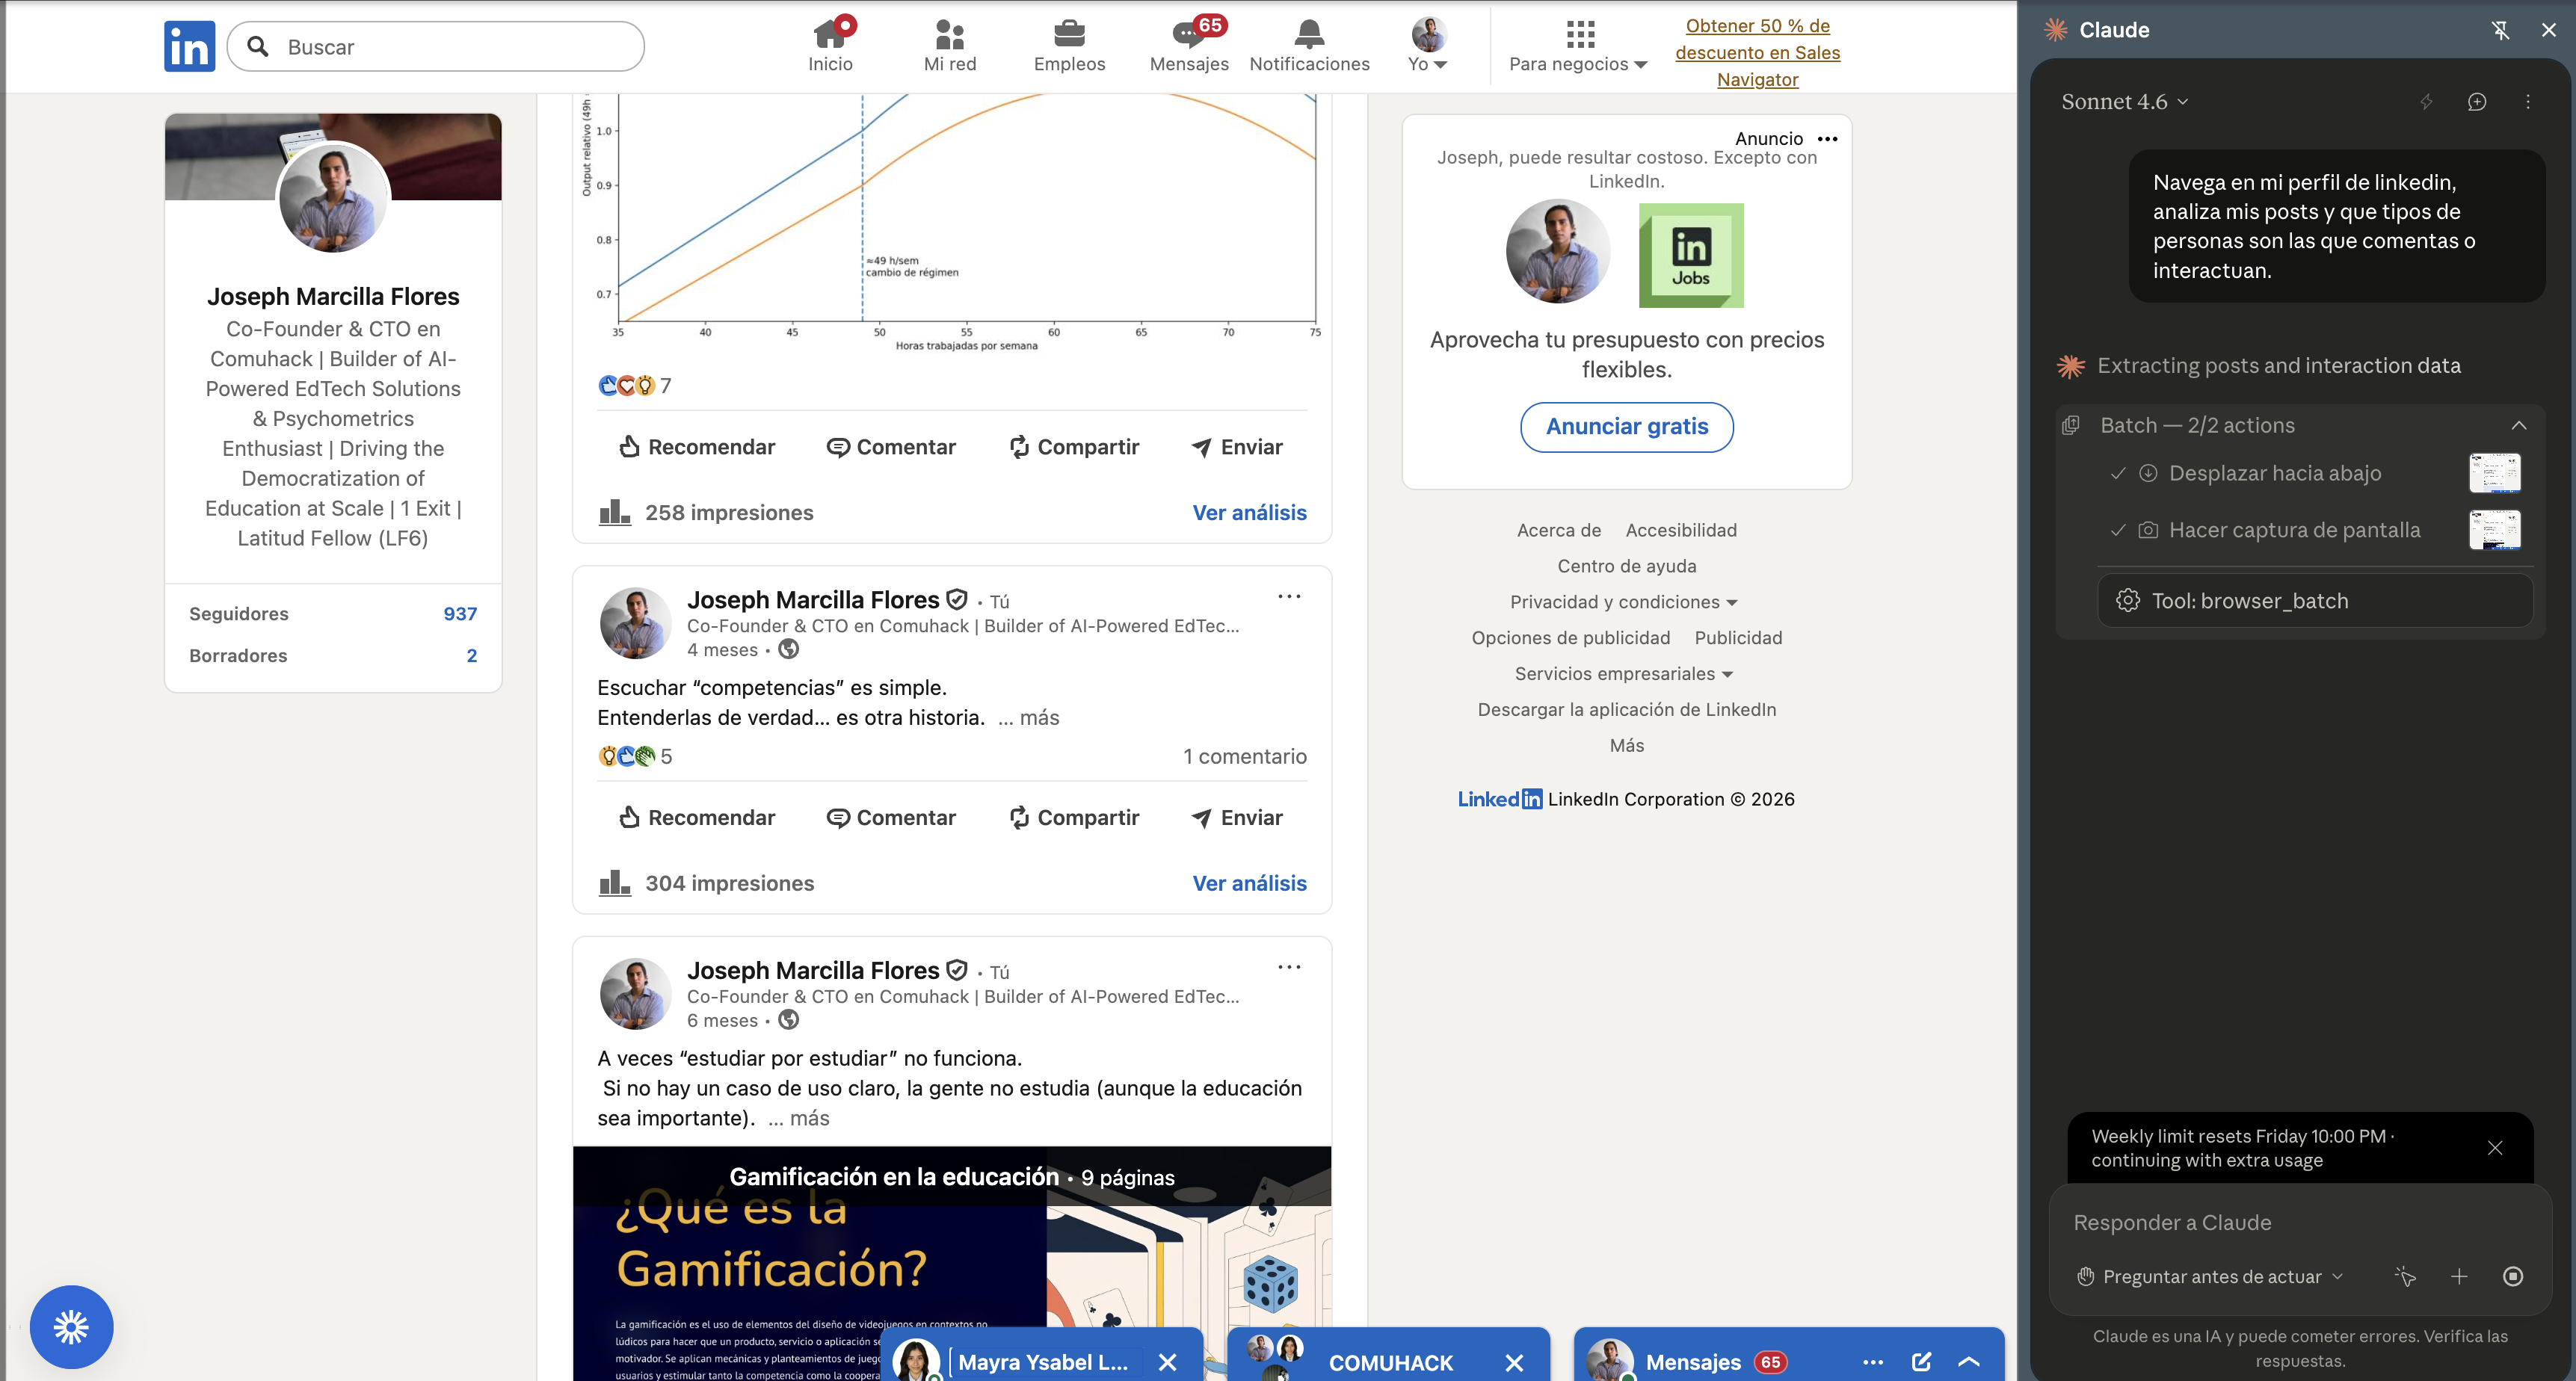Expand Para negocios apps grid menu
Image resolution: width=2576 pixels, height=1381 pixels.
click(x=1578, y=46)
